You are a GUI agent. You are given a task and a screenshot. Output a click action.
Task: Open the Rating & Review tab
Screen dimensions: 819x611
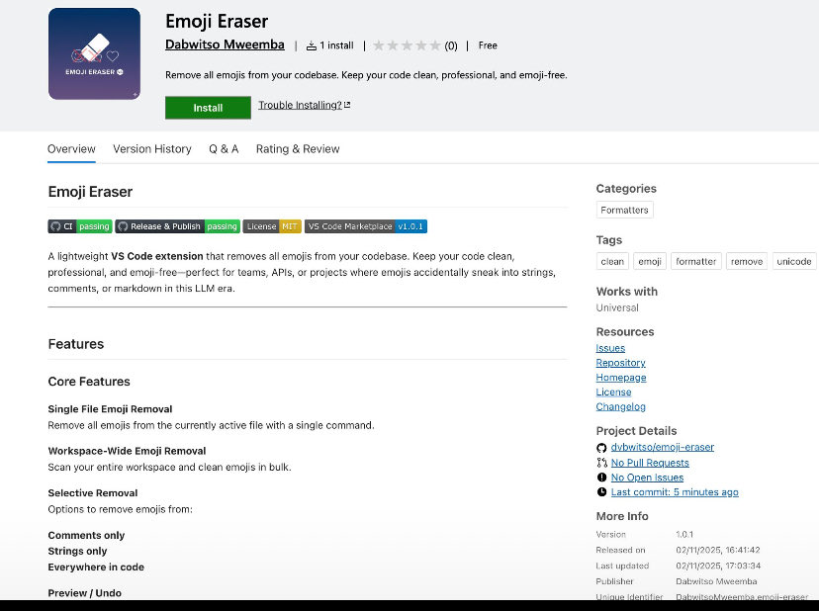coord(298,148)
